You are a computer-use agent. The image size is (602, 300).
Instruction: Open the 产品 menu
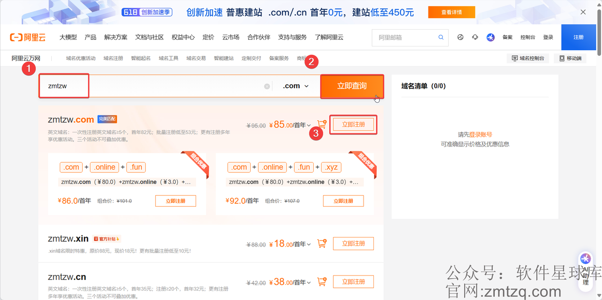pos(90,37)
